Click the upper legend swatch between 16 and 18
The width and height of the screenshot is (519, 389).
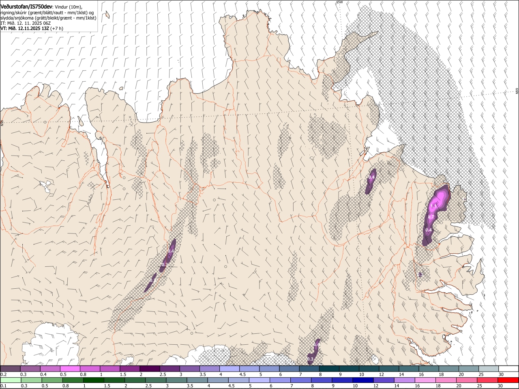pos(429,368)
